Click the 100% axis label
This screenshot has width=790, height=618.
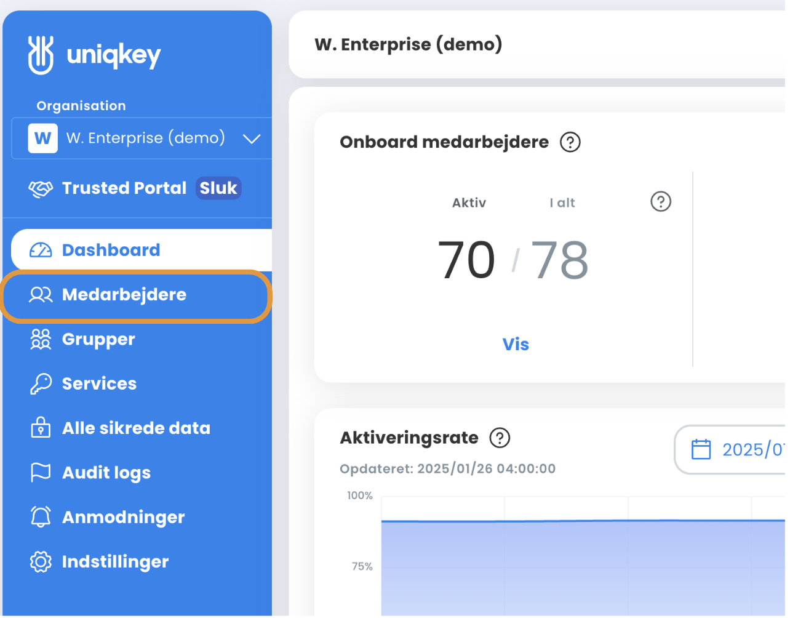point(360,496)
